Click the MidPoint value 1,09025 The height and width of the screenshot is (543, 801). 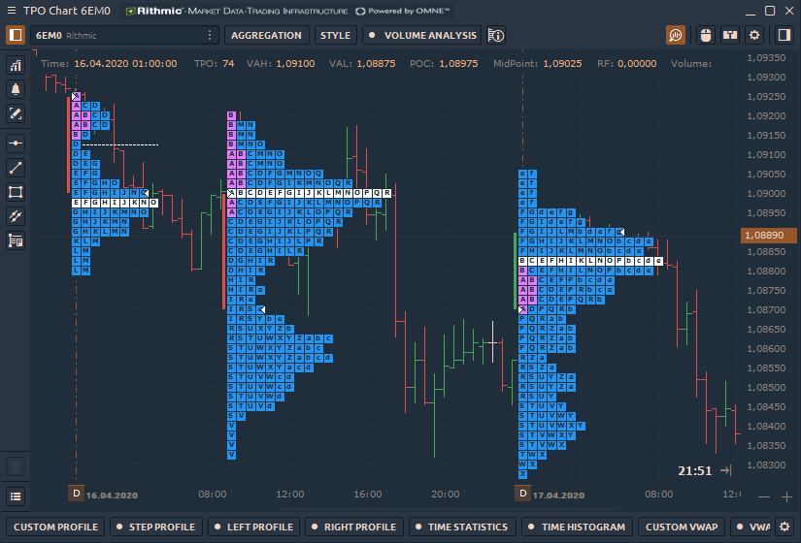(562, 64)
